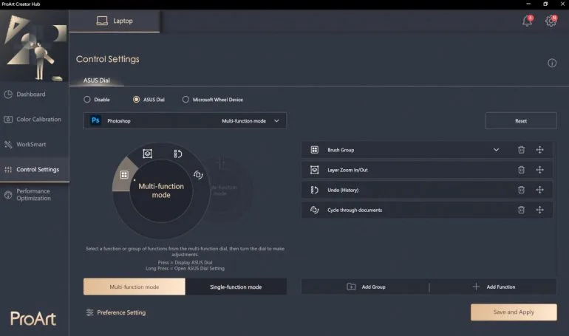Delete the Cycle through documents function
Image resolution: width=569 pixels, height=336 pixels.
[521, 210]
